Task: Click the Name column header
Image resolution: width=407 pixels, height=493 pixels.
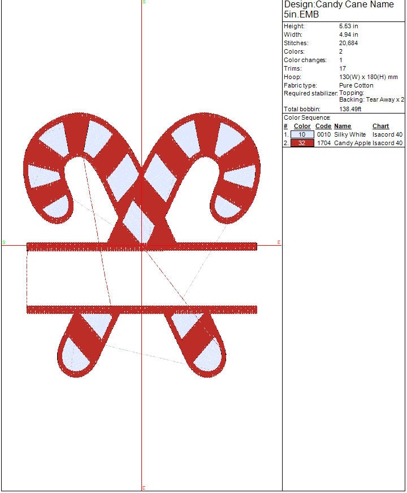Action: pos(343,126)
